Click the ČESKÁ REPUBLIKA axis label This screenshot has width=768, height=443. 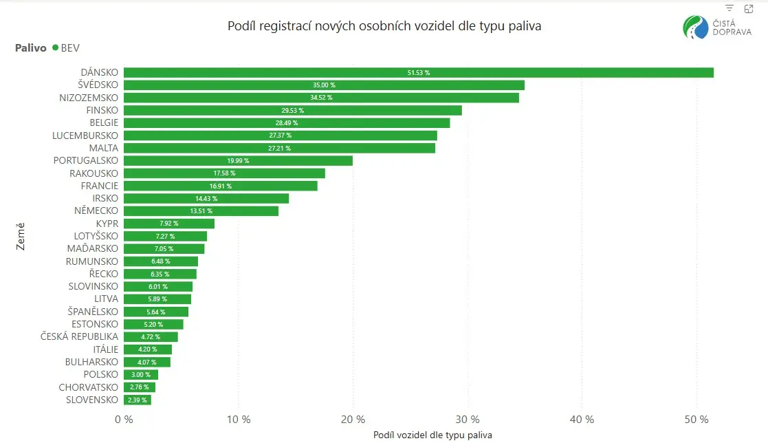[79, 336]
